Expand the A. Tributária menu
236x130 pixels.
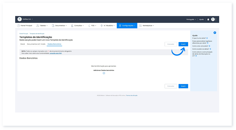click(107, 26)
